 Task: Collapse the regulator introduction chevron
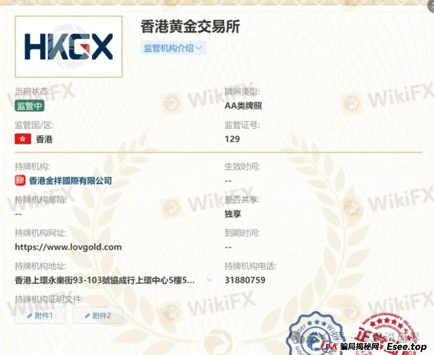(199, 47)
